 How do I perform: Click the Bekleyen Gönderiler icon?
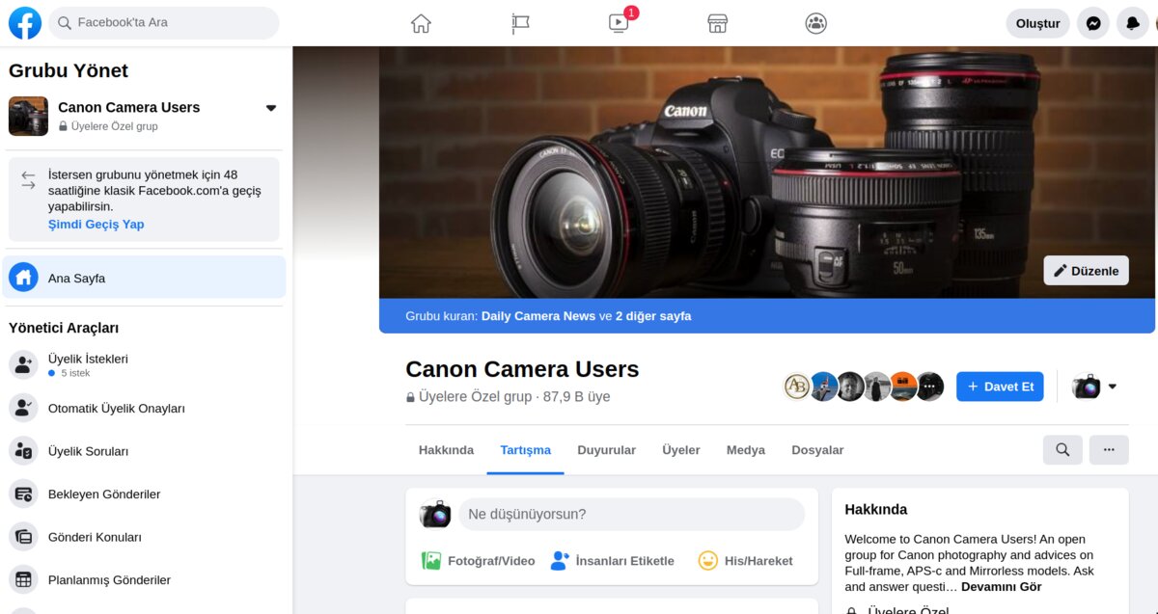tap(23, 494)
